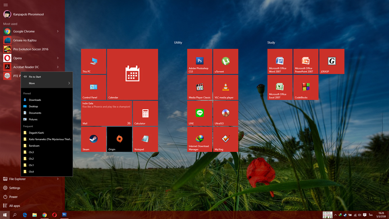The height and width of the screenshot is (219, 389).
Task: Open the volume control in system tray
Action: [x=359, y=215]
